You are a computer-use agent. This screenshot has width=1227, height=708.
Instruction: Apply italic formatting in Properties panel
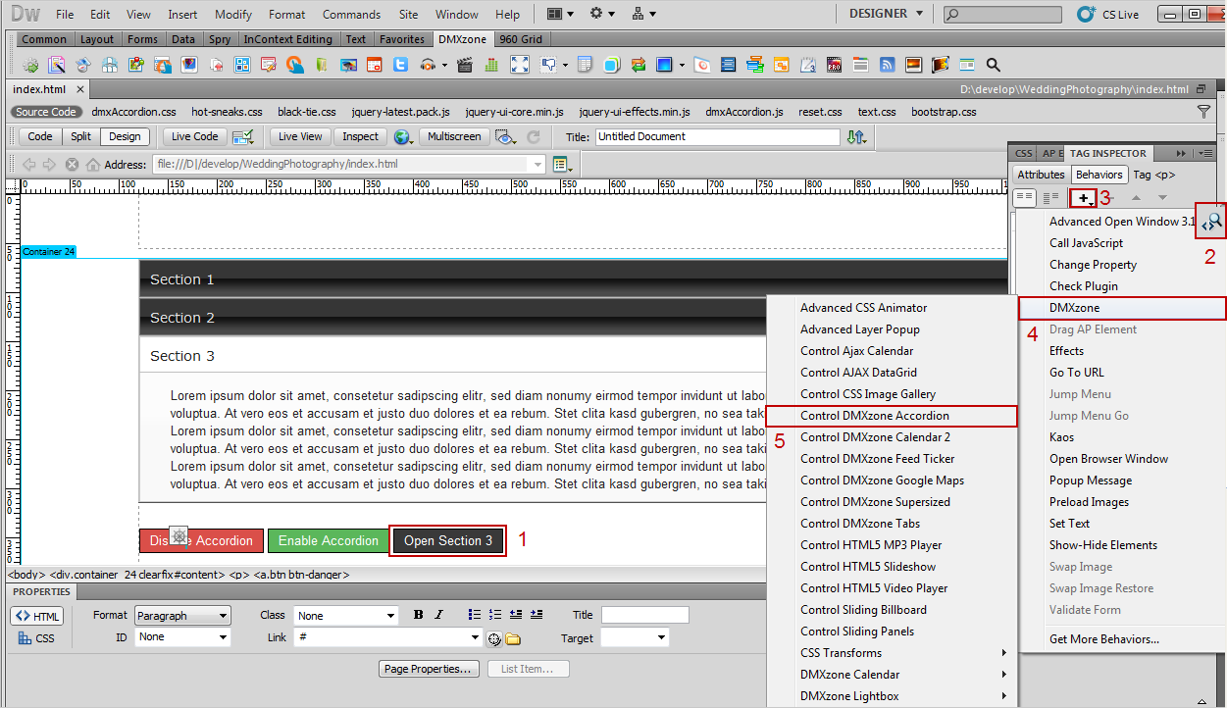pos(438,615)
